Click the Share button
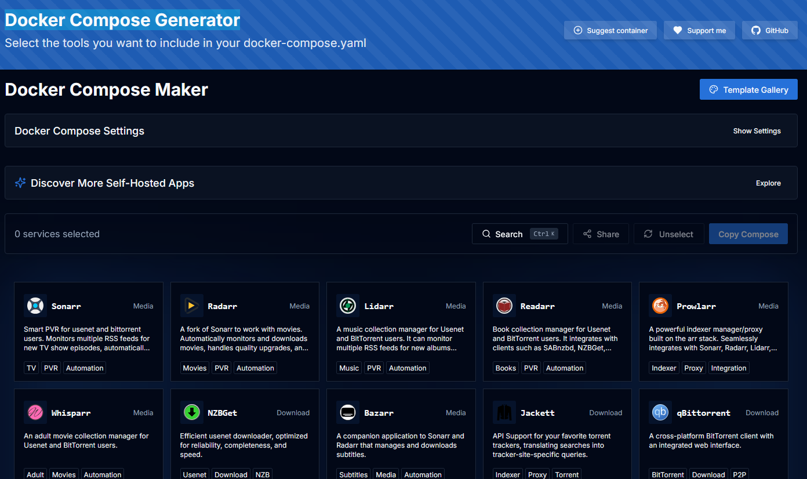 pos(601,234)
